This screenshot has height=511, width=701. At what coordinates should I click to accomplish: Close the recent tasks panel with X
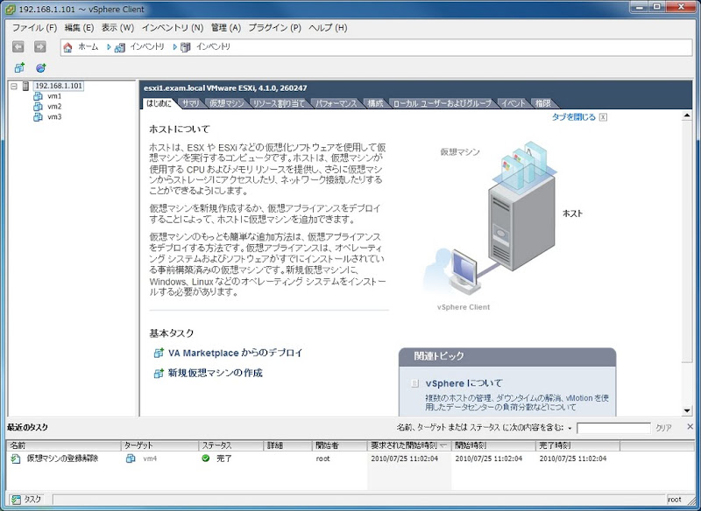(690, 427)
